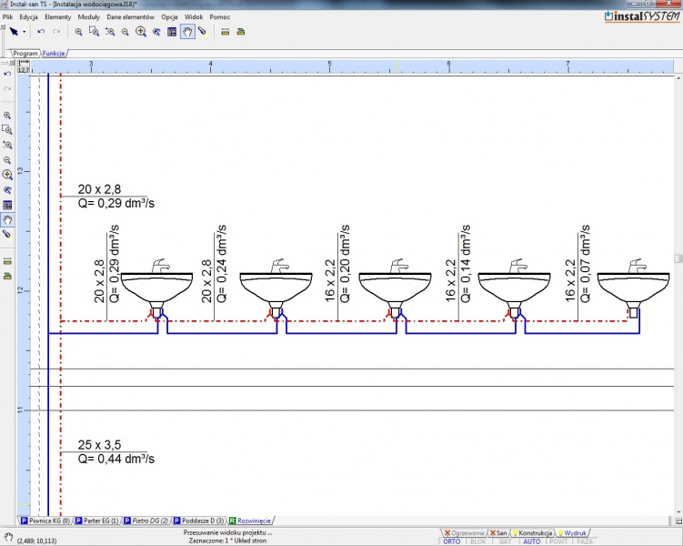Click the zoom in magnifier in top toolbar
683x546 pixels.
(79, 32)
